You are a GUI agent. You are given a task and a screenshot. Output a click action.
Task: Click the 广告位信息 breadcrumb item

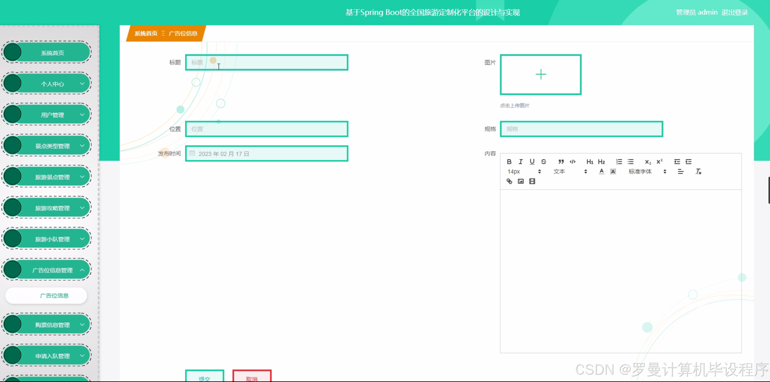[x=183, y=33]
